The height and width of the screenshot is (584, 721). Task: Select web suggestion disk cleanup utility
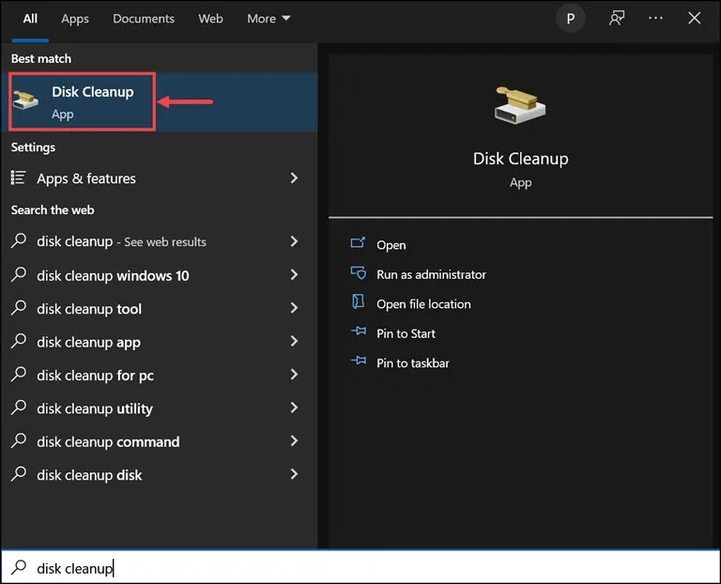click(x=159, y=407)
